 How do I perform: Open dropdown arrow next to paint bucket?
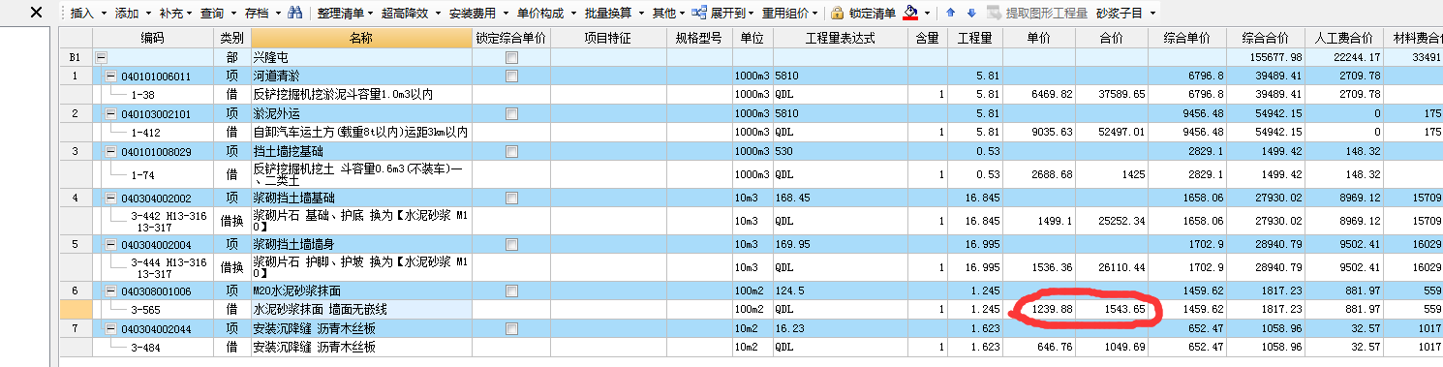927,14
